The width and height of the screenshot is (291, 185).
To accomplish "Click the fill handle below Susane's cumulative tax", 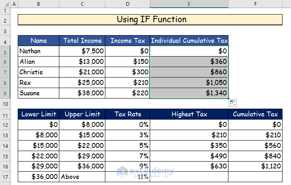I will point(228,99).
